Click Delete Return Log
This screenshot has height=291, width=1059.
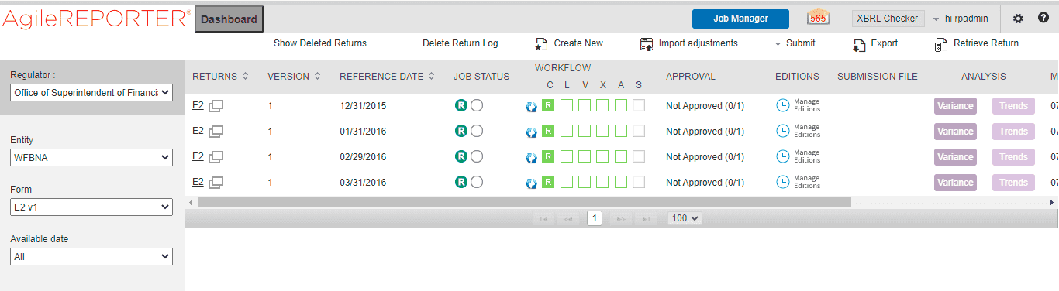pyautogui.click(x=461, y=43)
